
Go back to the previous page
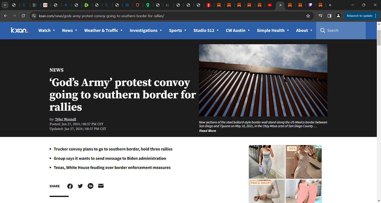click(6, 16)
